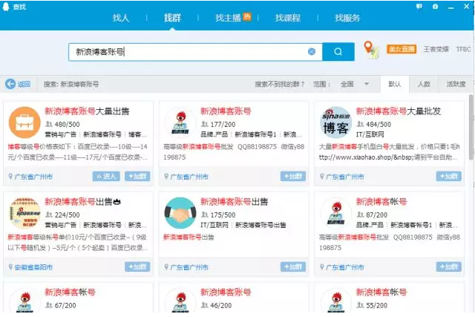The image size is (475, 317).
Task: Open group title 新浪博客账号出售 in the 175/500 card
Action: [235, 201]
